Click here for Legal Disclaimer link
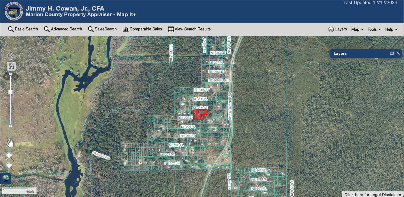Screen dimensions: 404x197 click(x=373, y=195)
